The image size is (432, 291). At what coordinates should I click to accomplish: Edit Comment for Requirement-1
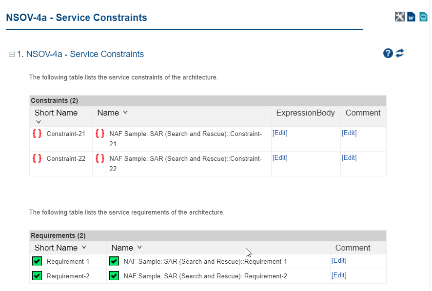tap(339, 261)
